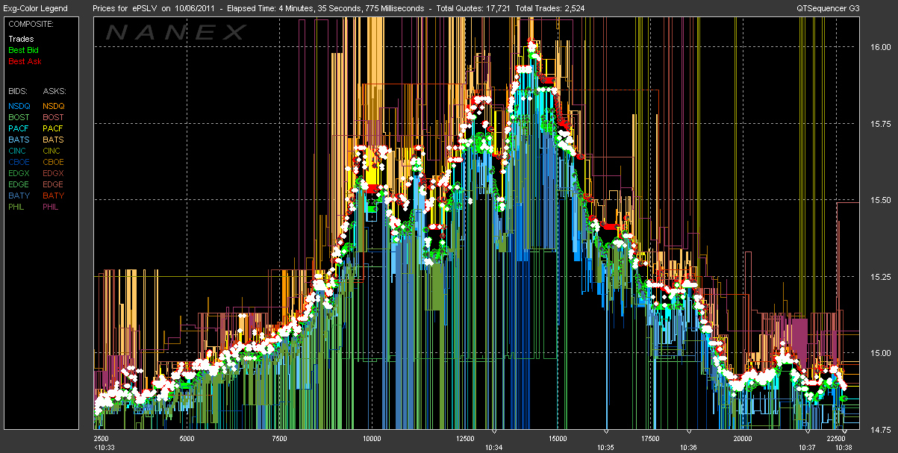Click EDGE in the ASKS column
This screenshot has width=898, height=453.
54,184
